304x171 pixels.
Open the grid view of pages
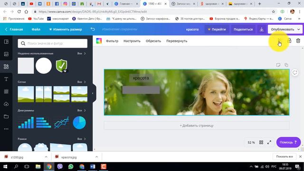coord(261,142)
